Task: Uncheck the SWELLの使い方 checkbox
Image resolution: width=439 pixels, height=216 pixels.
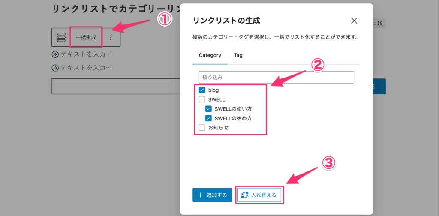Action: click(209, 109)
